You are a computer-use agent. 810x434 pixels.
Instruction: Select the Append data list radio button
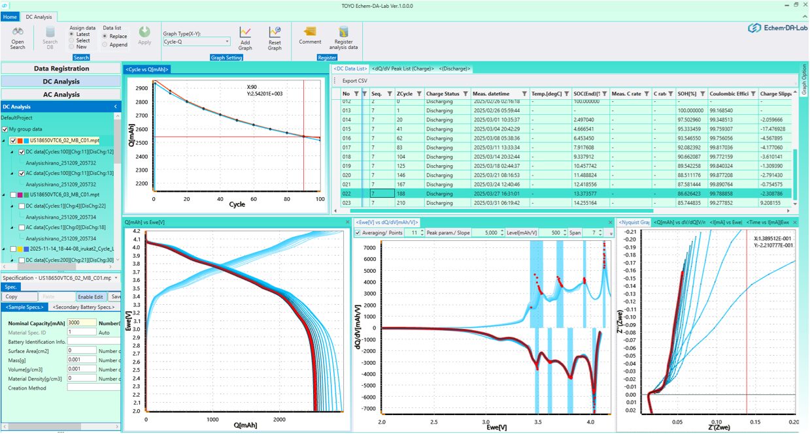(x=105, y=45)
